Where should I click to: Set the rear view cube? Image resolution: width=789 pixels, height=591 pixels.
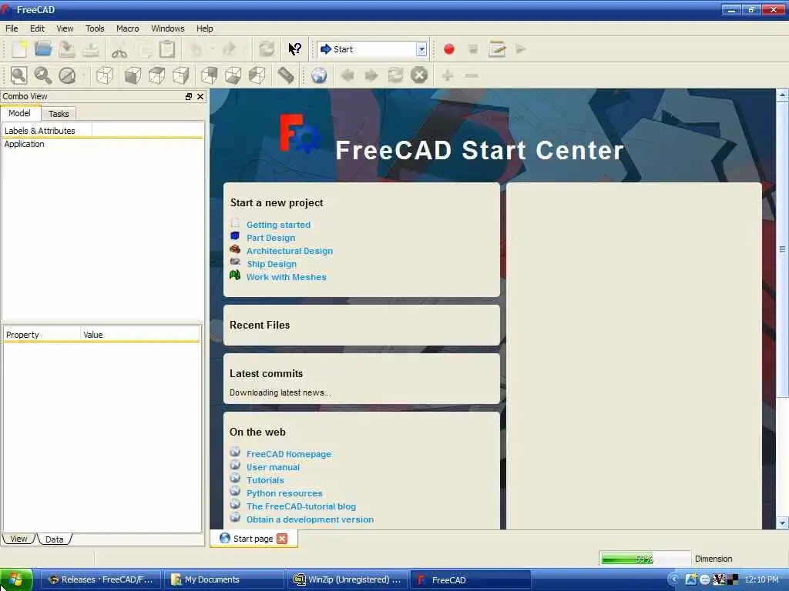click(x=209, y=76)
